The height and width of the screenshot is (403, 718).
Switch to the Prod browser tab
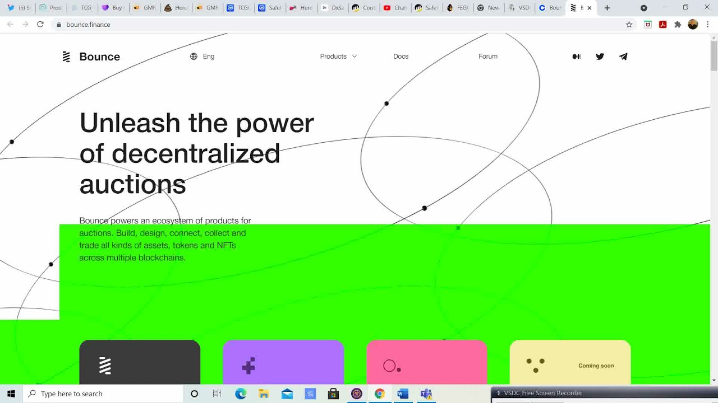pos(50,8)
